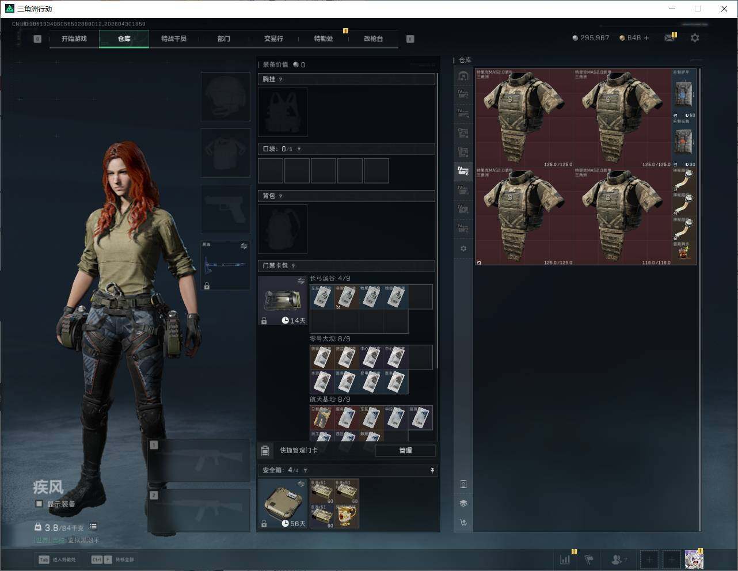Screen dimensions: 738x571
Task: Click the highlighted stash category sidebar icon
Action: 463,170
